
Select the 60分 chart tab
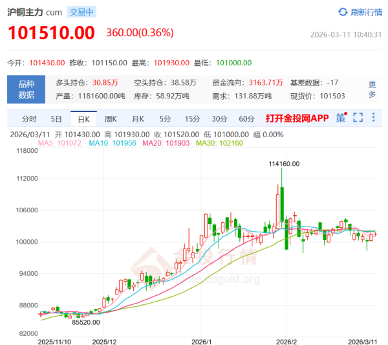(246, 119)
